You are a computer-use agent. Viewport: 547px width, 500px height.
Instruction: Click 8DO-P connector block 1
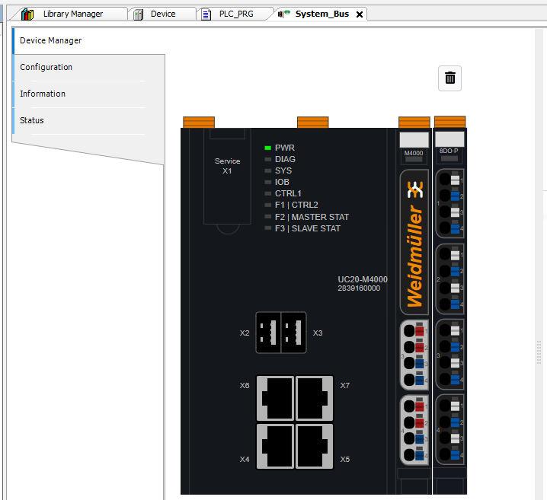point(450,203)
